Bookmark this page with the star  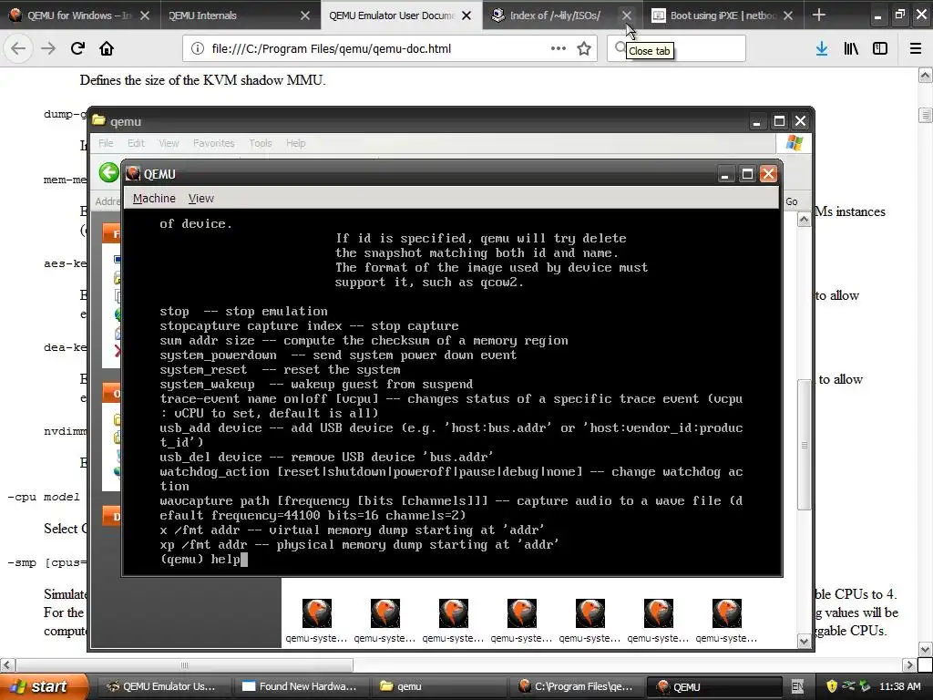tap(584, 48)
